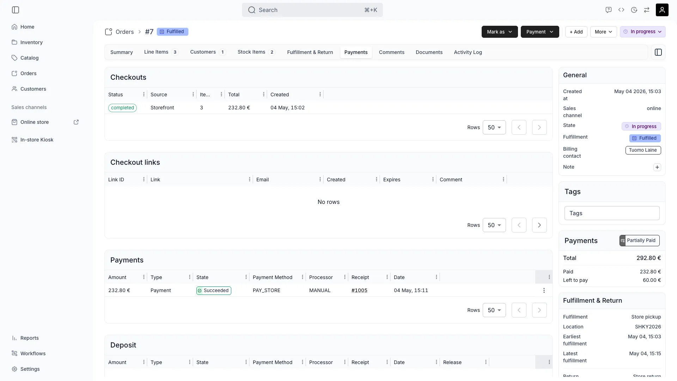The width and height of the screenshot is (677, 381).
Task: Open Checkouts Status column menu
Action: pyautogui.click(x=144, y=95)
